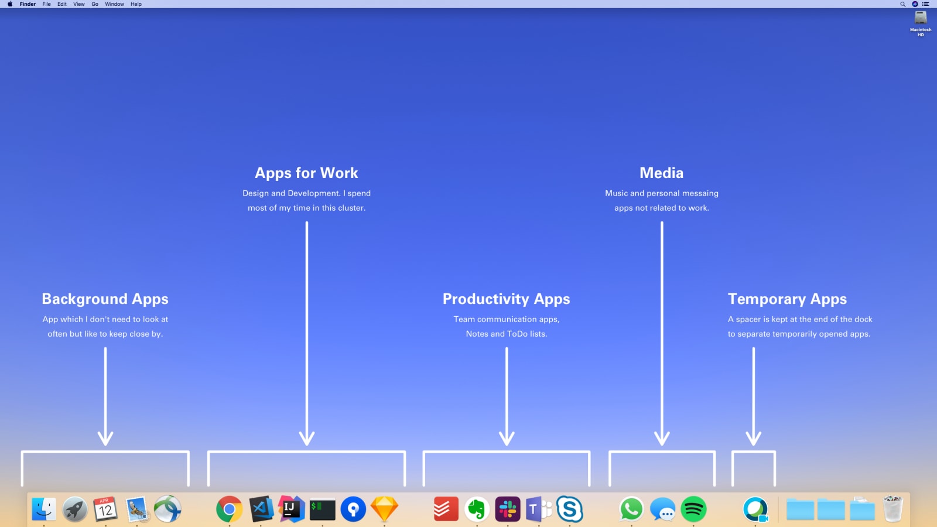Open the Finder application menu
The width and height of the screenshot is (937, 527).
point(28,4)
